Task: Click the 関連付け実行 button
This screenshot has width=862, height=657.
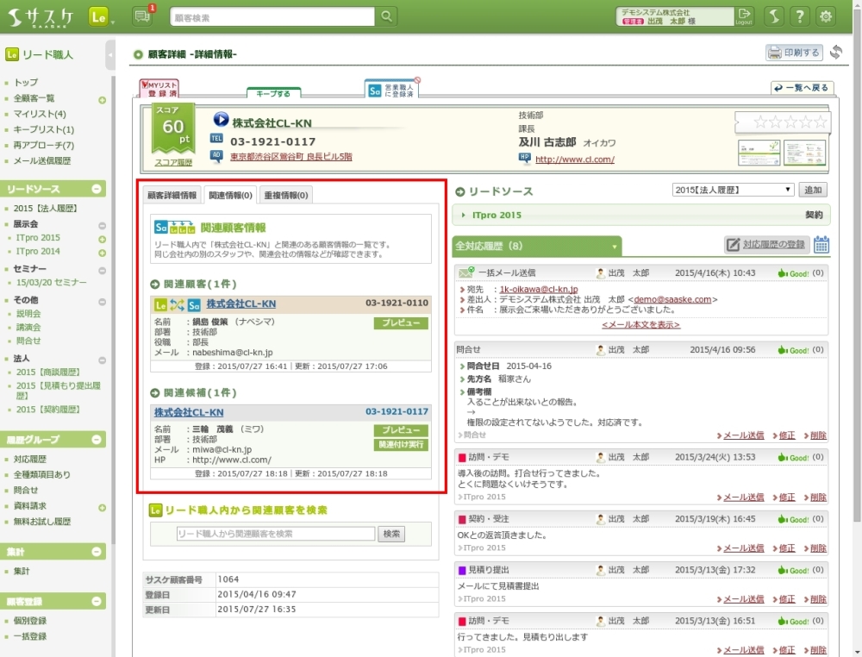Action: click(401, 445)
